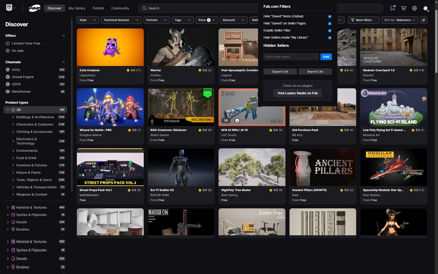The width and height of the screenshot is (438, 274).
Task: Open the filter settings sliders icon
Action: [x=424, y=20]
